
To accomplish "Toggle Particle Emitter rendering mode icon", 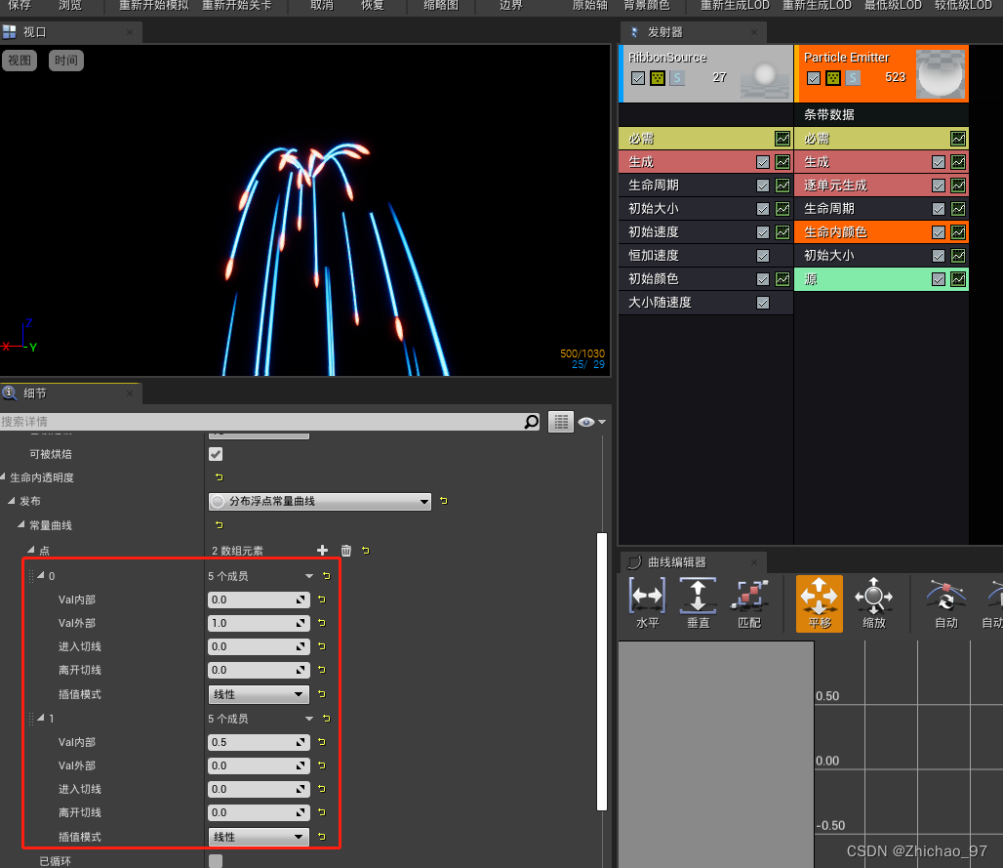I will [833, 78].
